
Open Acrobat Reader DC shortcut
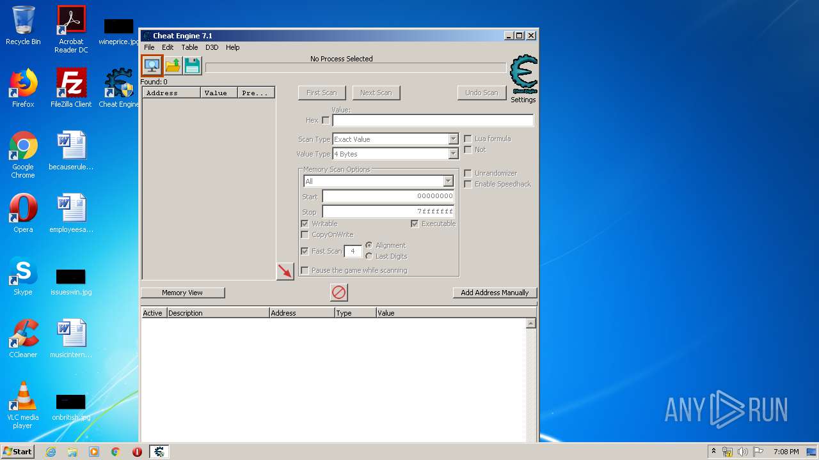pyautogui.click(x=71, y=29)
